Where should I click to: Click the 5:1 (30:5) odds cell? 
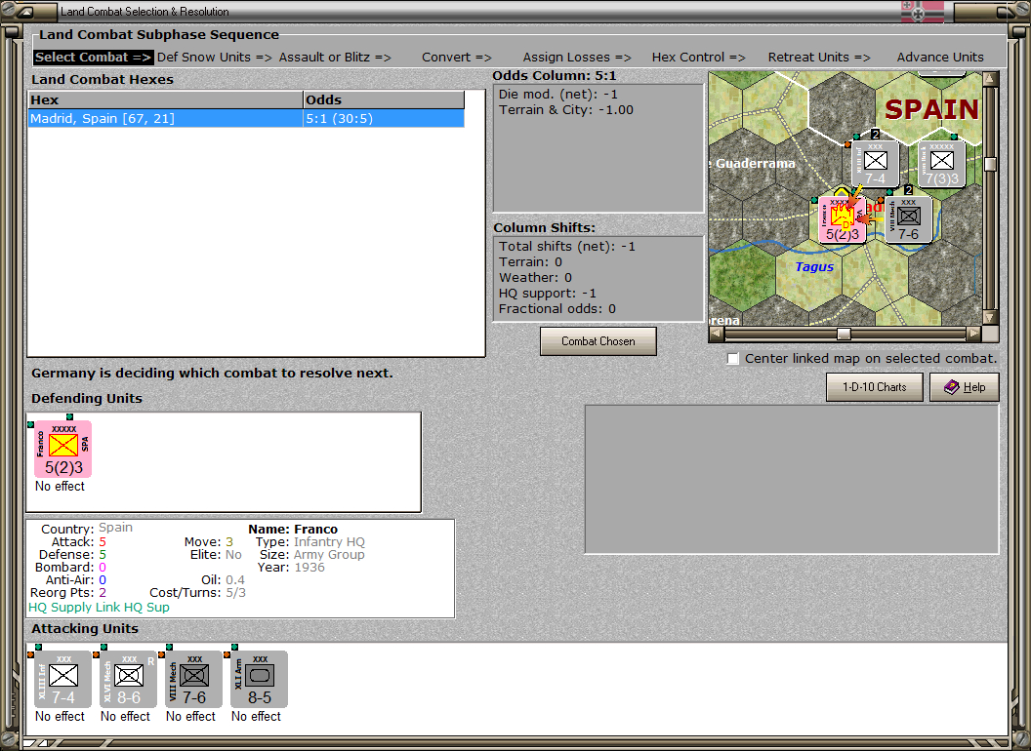[x=384, y=118]
